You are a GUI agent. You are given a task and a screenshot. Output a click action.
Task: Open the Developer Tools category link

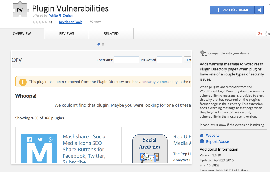pyautogui.click(x=70, y=22)
